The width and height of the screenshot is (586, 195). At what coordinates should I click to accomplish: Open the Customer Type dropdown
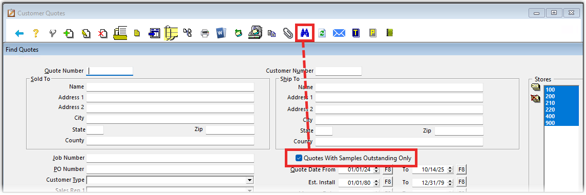[x=249, y=180]
